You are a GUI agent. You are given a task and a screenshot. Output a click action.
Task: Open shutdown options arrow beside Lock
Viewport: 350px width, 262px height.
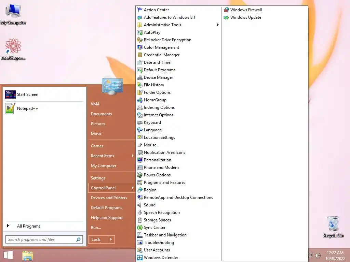(x=111, y=239)
